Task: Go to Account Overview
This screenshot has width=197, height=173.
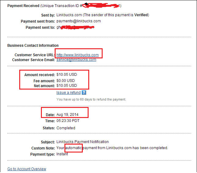Action: click(x=27, y=169)
